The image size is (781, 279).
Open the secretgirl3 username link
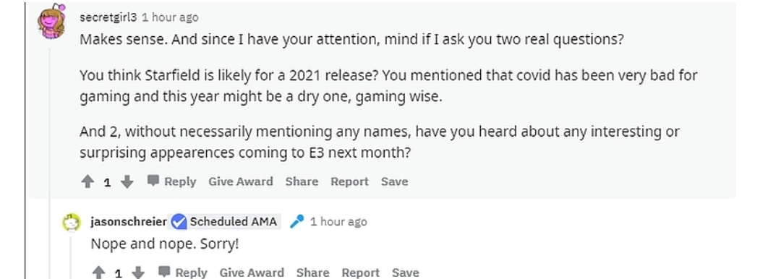[x=108, y=17]
